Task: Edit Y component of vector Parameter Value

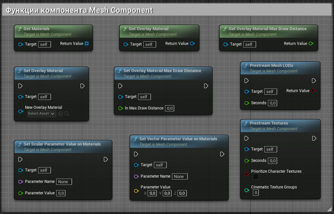Action: (x=167, y=193)
